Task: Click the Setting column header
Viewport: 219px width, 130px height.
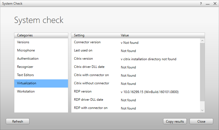Action: point(79,35)
